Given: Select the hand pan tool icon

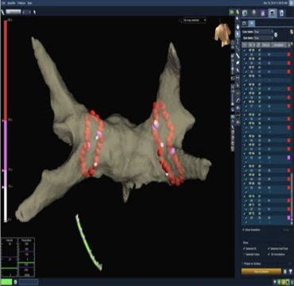Looking at the screenshot, I should coord(238,27).
